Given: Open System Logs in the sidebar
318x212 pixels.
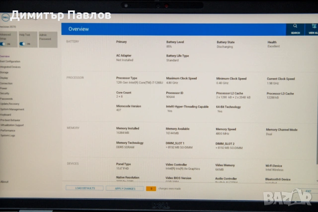Looking at the screenshot, I should coord(7,135).
